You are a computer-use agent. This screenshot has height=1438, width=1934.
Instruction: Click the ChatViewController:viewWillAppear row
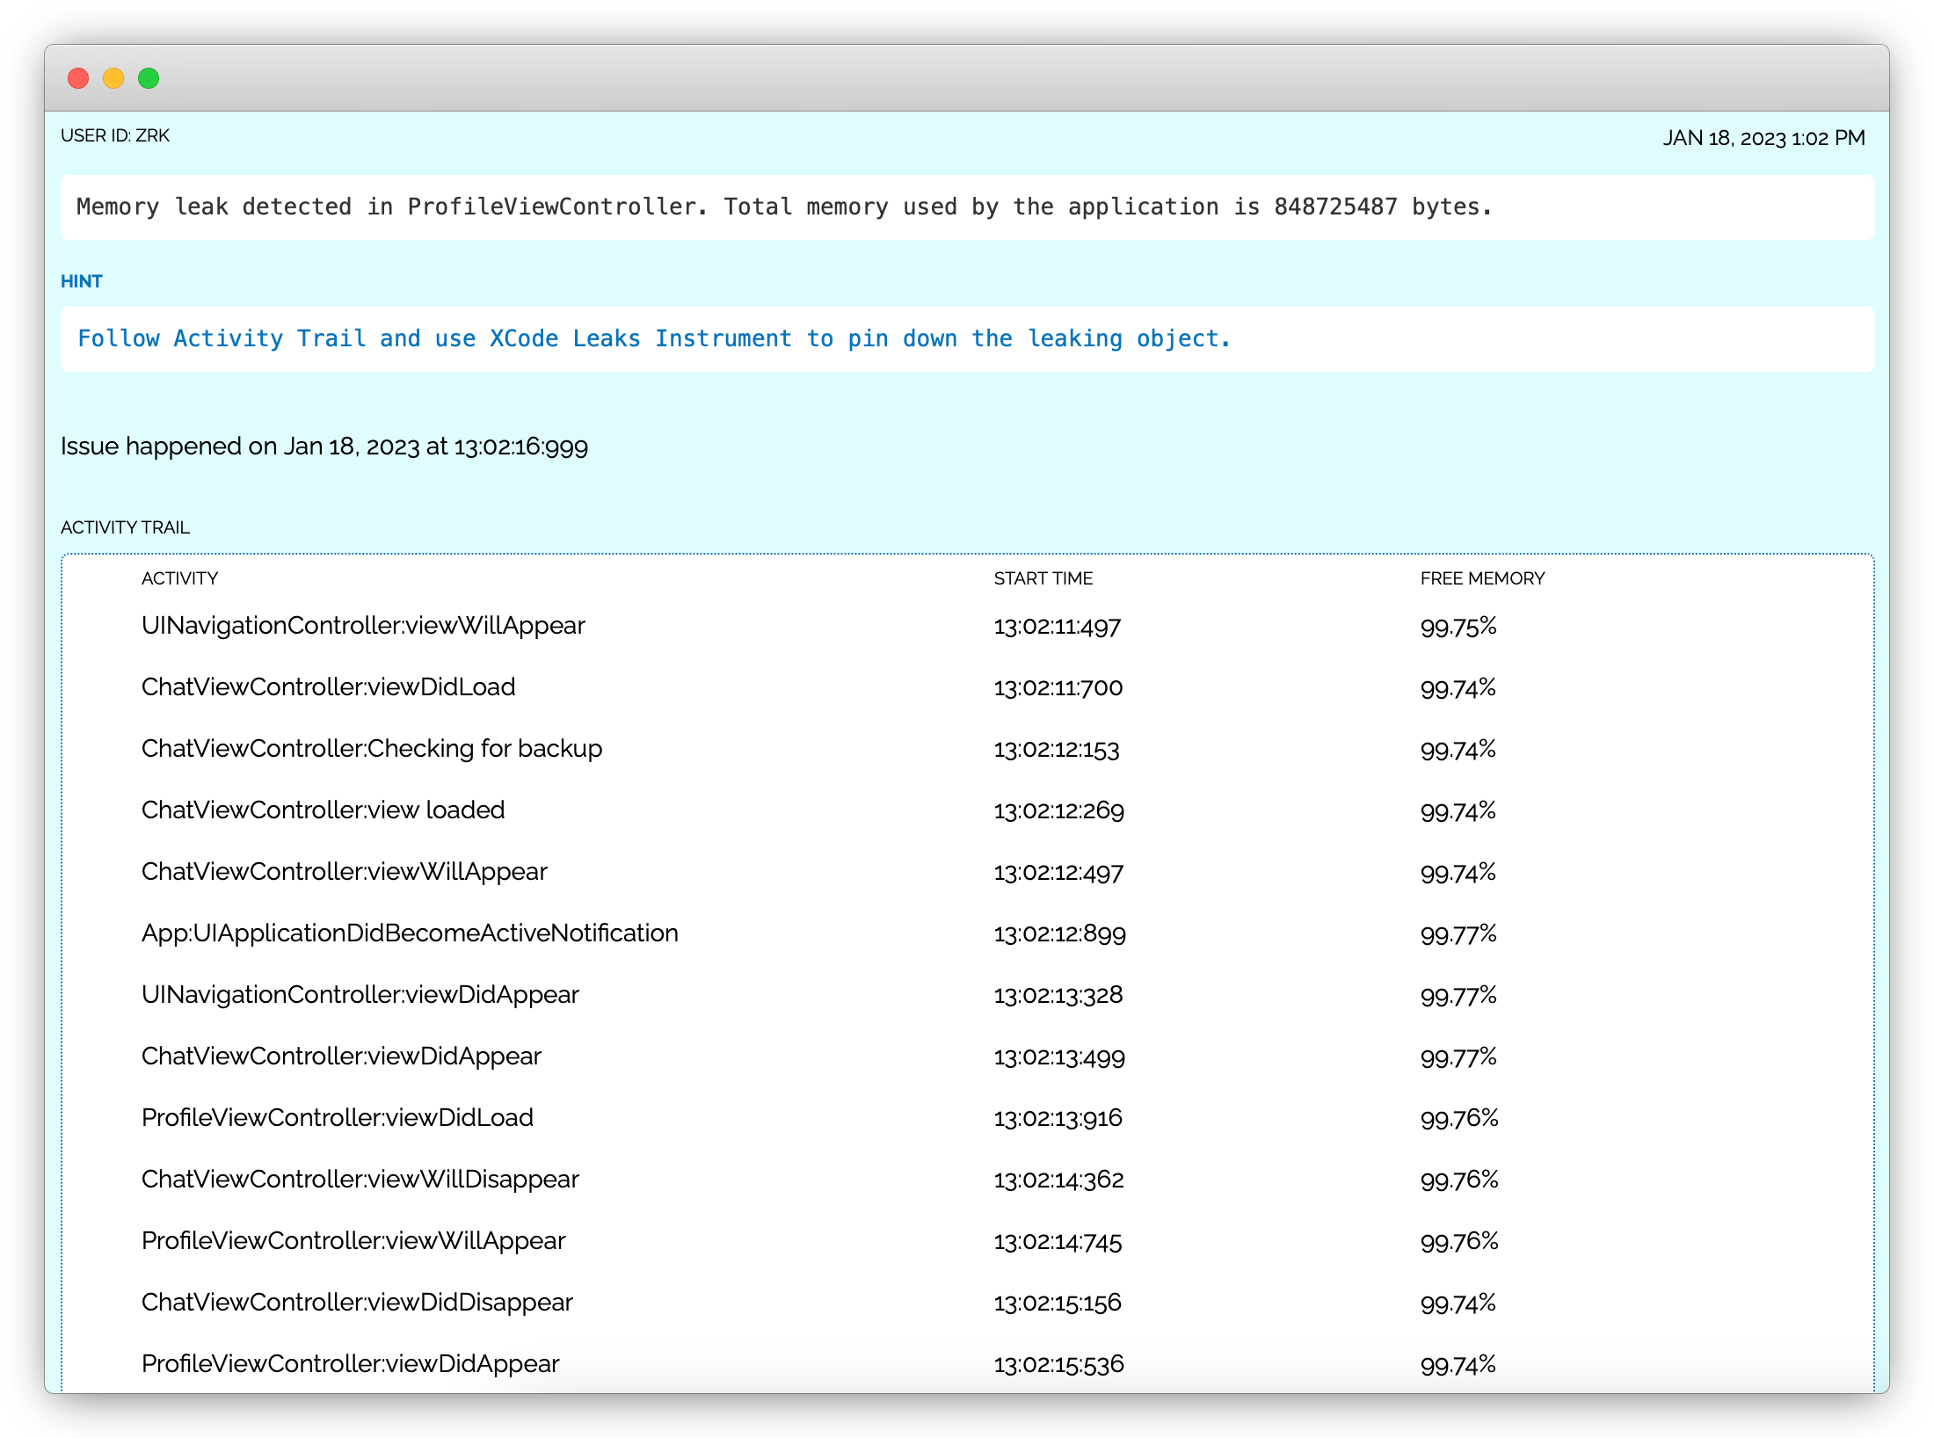344,872
